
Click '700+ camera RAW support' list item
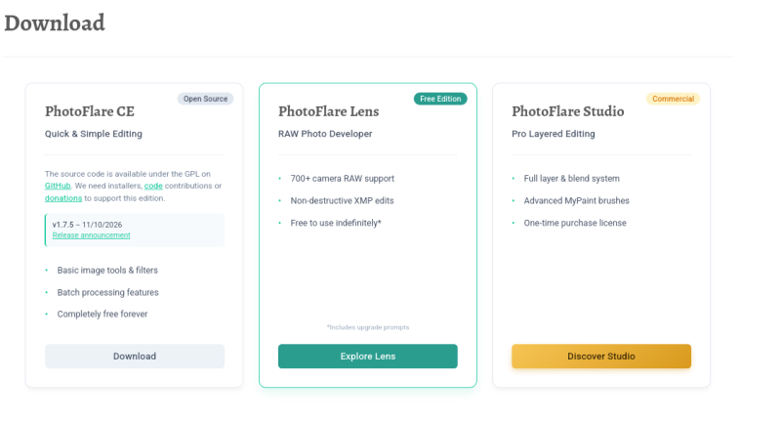(343, 179)
